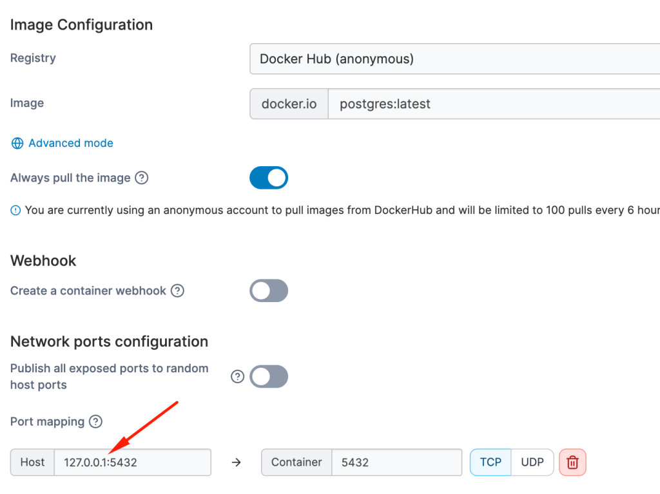This screenshot has width=660, height=494.
Task: Click the Host label of port mapping
Action: pos(32,462)
